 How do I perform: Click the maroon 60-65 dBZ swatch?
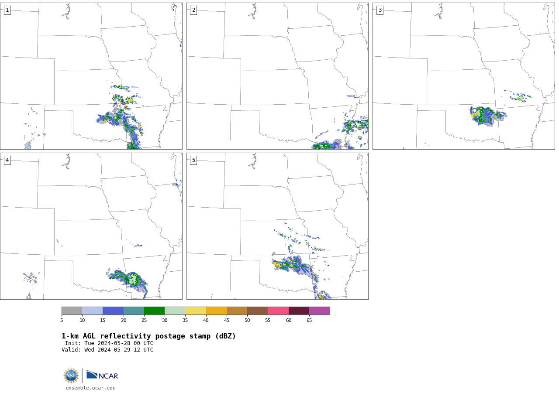pos(299,311)
